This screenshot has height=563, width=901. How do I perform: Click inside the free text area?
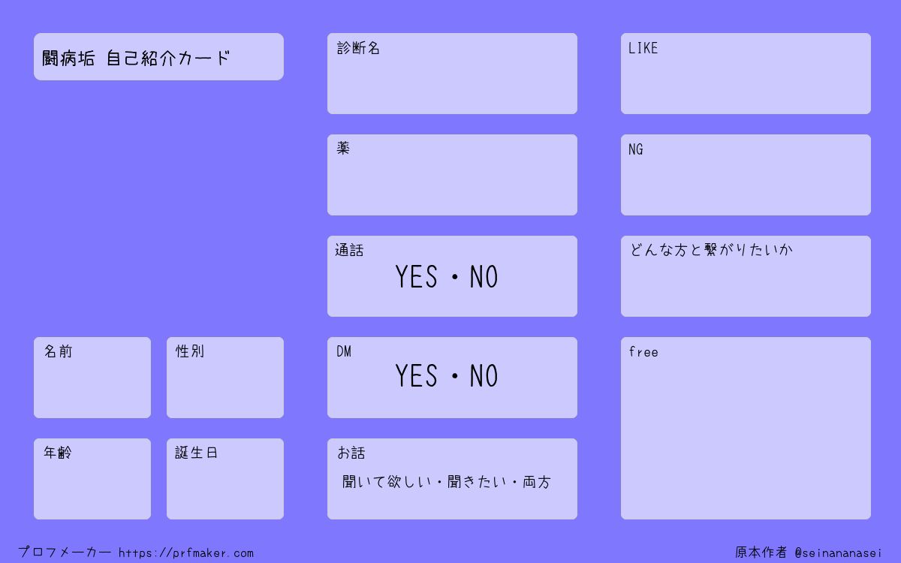[x=746, y=428]
